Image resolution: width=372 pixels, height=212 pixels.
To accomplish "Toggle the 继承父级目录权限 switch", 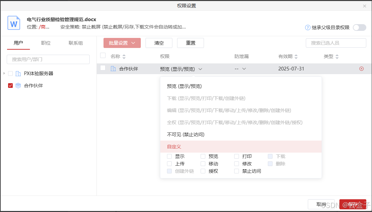I will 360,28.
